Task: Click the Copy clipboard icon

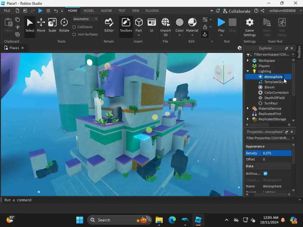Action: [17, 20]
